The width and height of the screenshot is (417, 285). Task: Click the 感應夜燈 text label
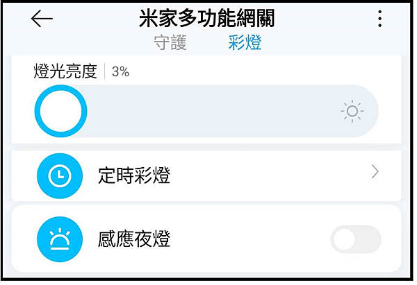pyautogui.click(x=134, y=239)
